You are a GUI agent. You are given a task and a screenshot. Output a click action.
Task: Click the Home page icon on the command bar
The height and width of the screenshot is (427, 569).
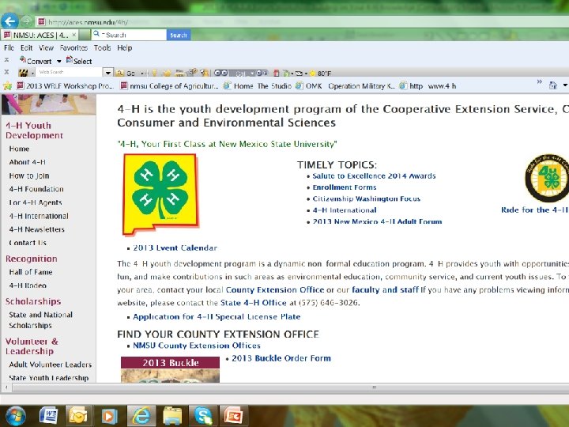click(552, 85)
